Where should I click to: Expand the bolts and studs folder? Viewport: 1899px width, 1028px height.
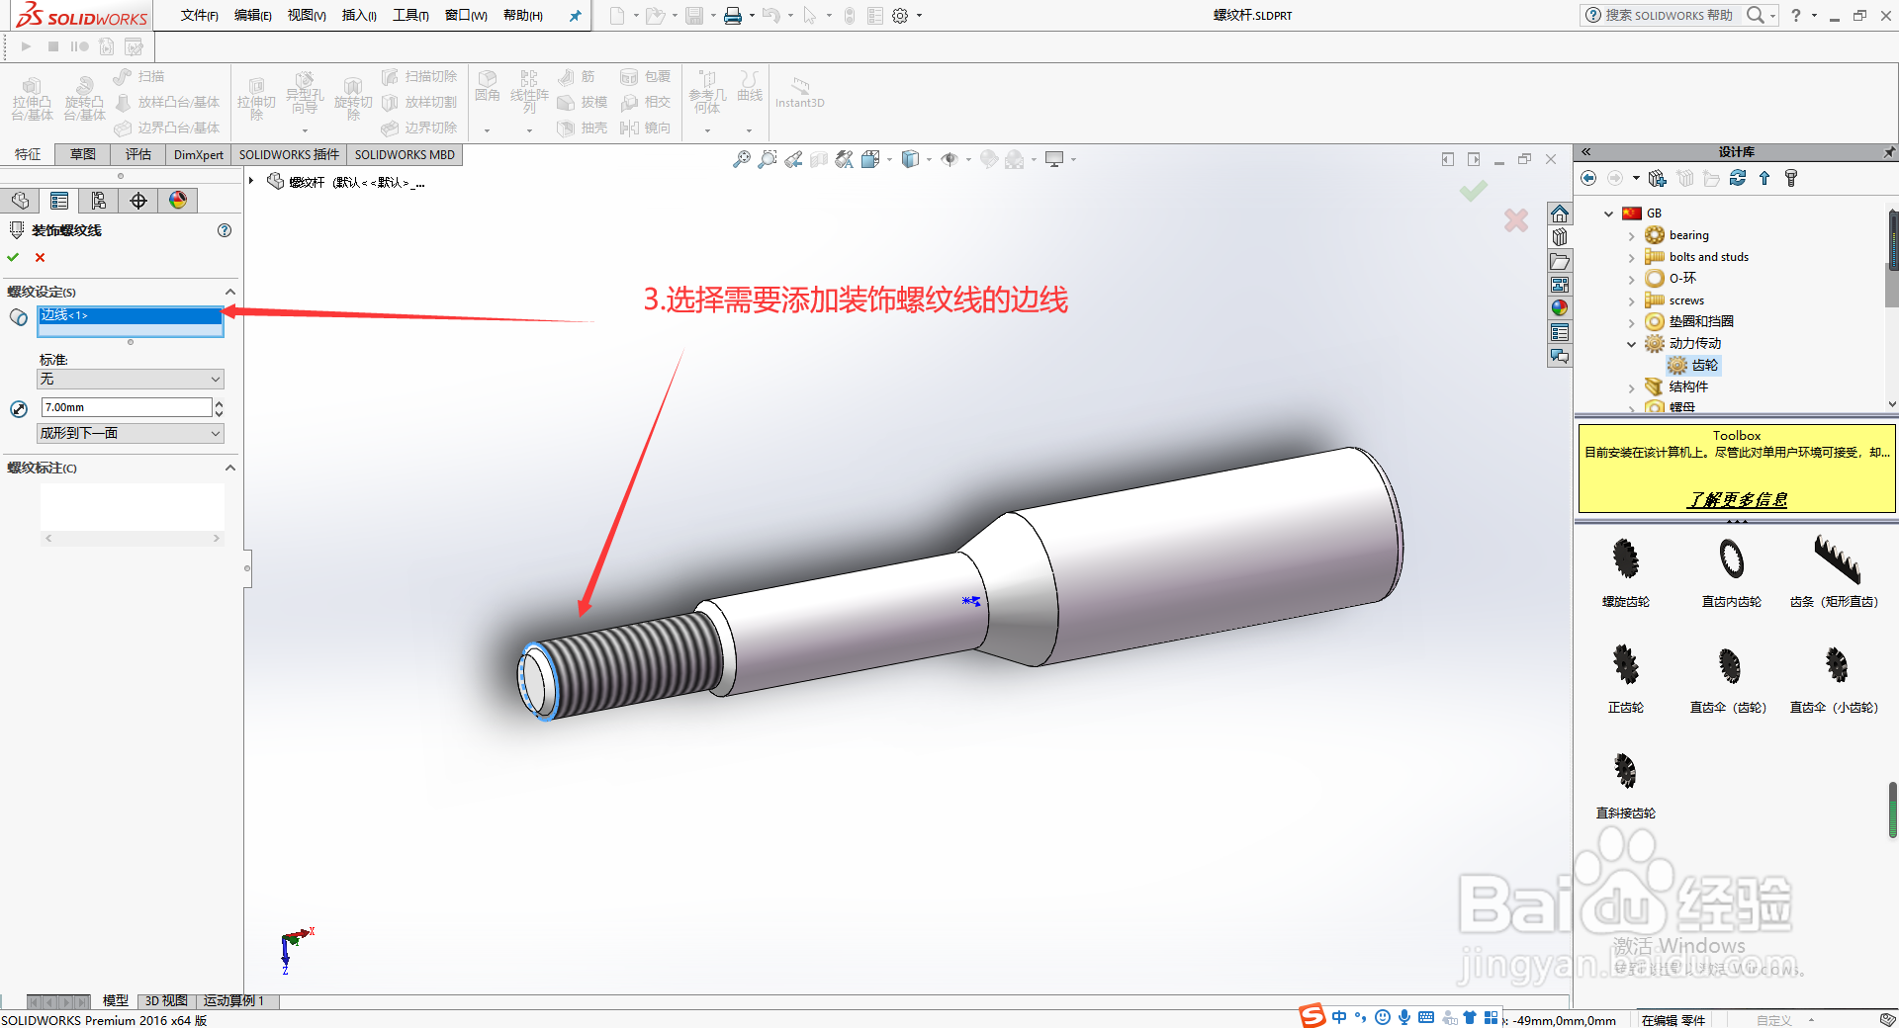pyautogui.click(x=1632, y=258)
